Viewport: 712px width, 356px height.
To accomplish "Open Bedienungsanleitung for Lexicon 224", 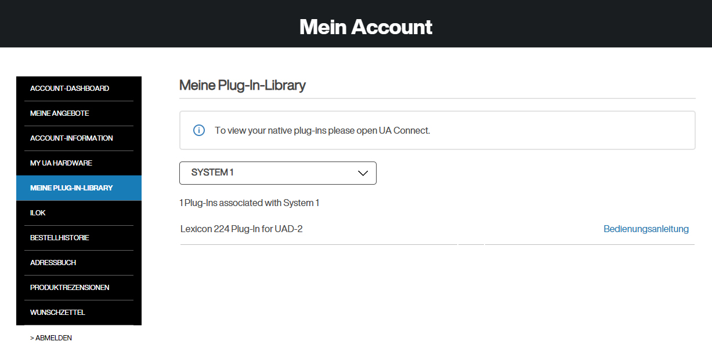I will tap(646, 229).
